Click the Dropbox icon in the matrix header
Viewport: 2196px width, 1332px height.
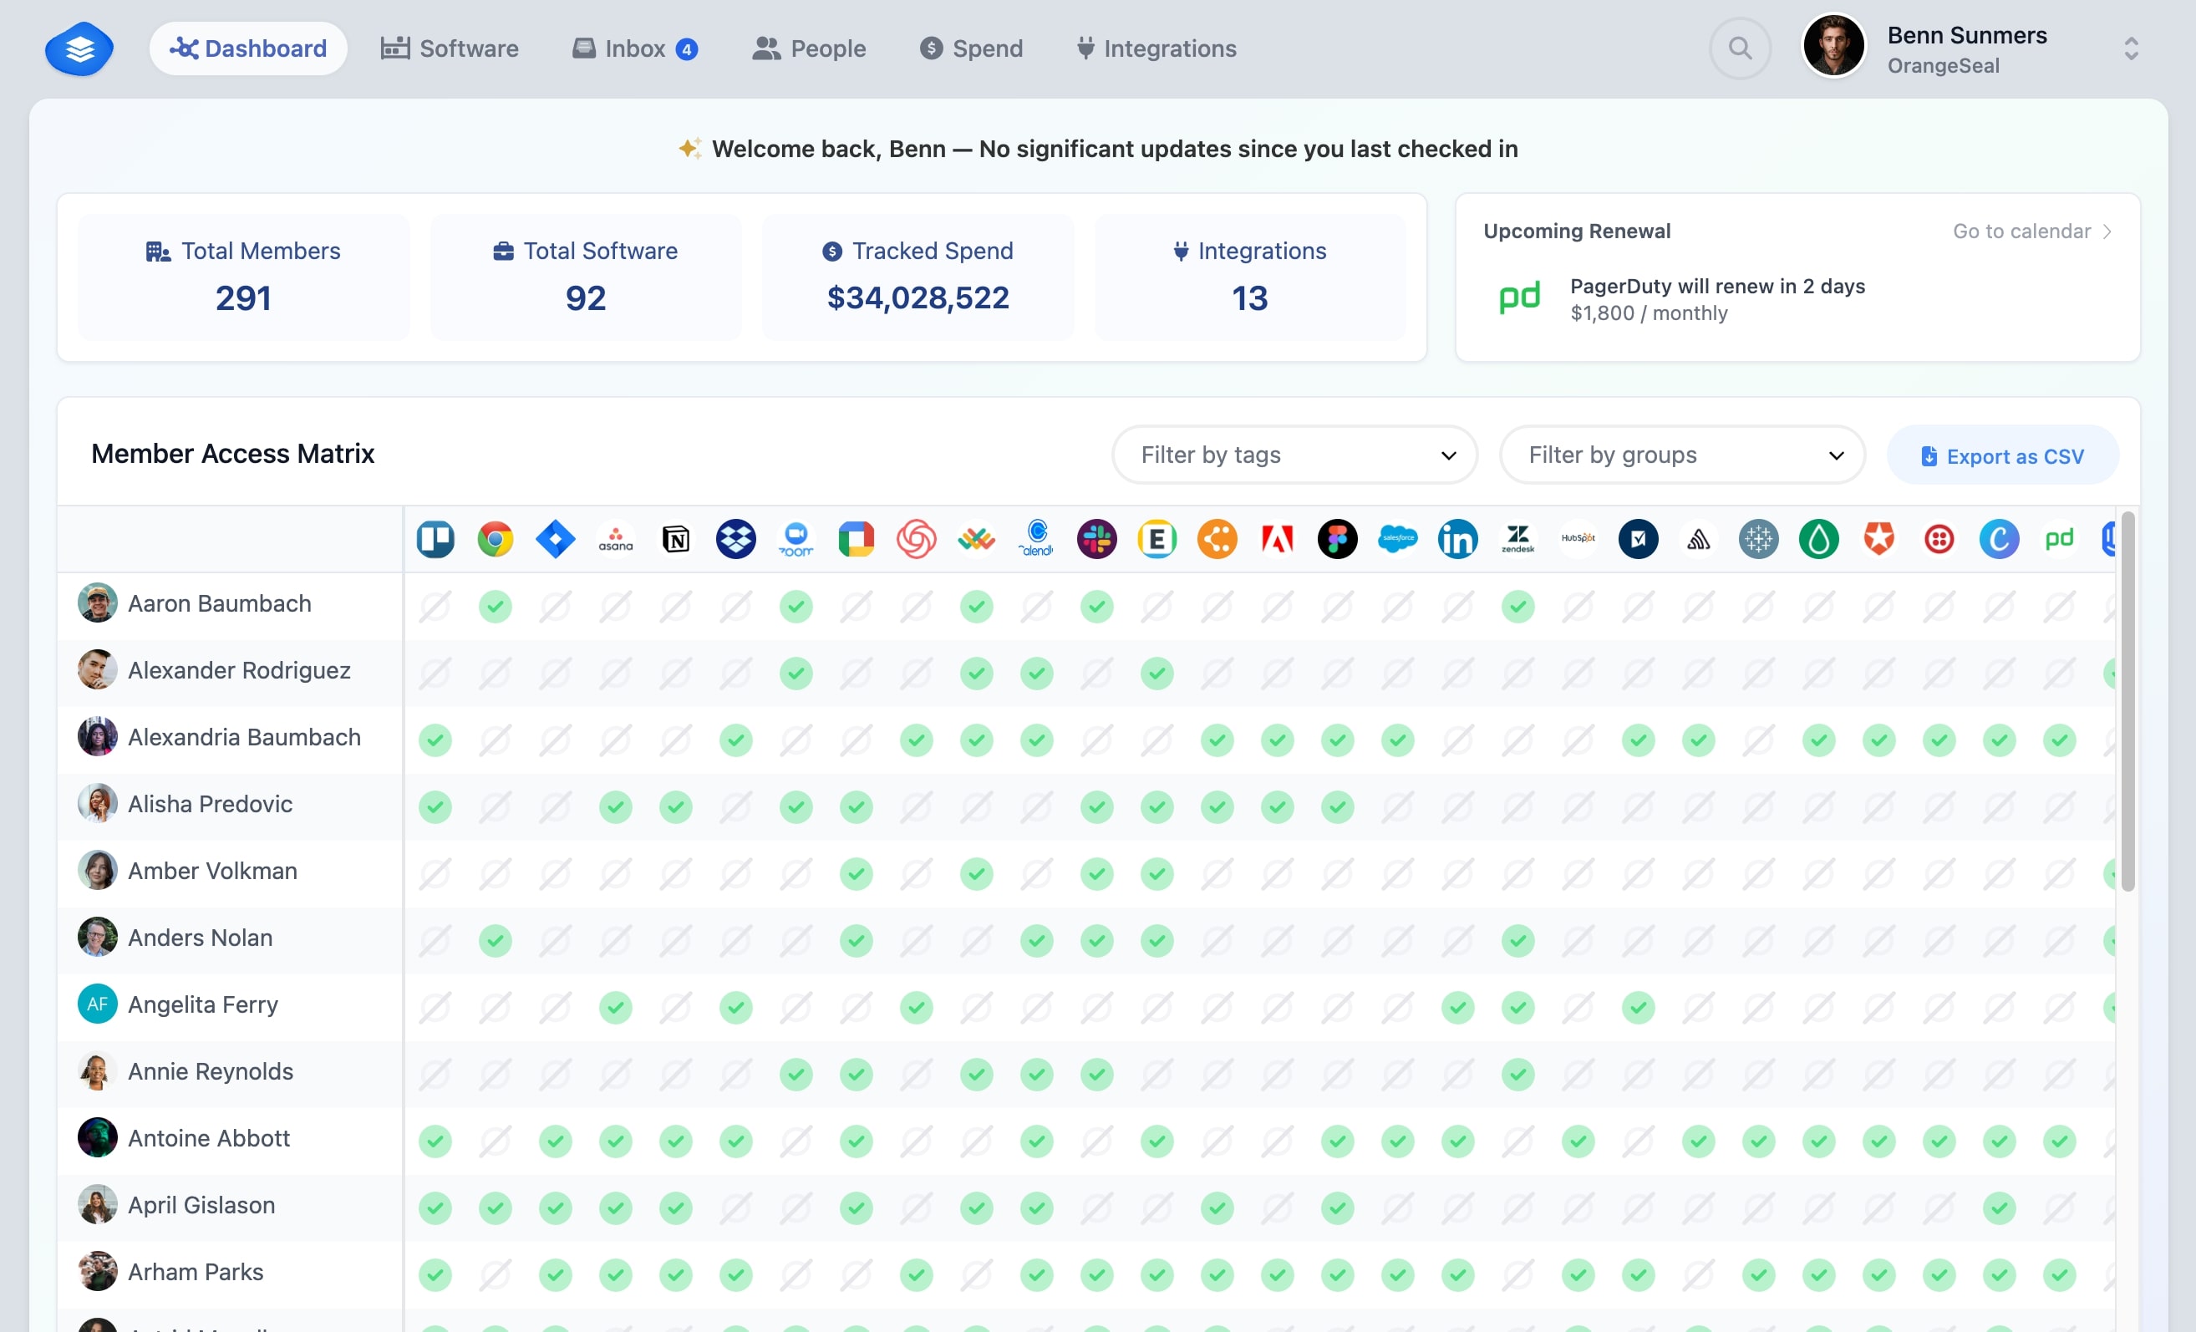(x=736, y=539)
